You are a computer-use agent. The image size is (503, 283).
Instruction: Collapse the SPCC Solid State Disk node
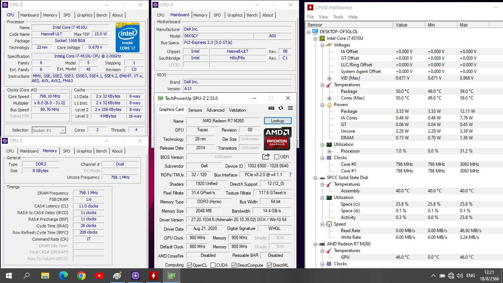click(315, 178)
